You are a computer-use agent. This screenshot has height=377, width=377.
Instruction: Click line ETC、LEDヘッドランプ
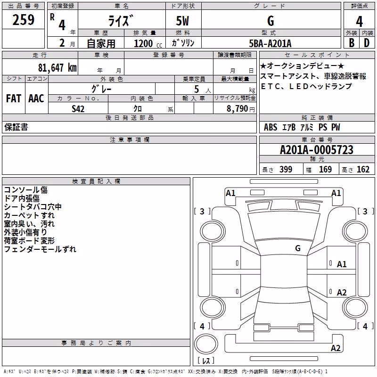[x=306, y=86]
